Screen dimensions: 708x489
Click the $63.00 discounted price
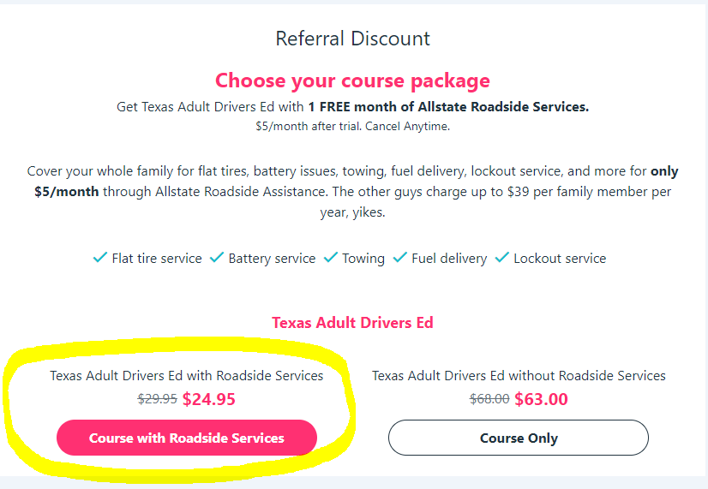coord(542,399)
